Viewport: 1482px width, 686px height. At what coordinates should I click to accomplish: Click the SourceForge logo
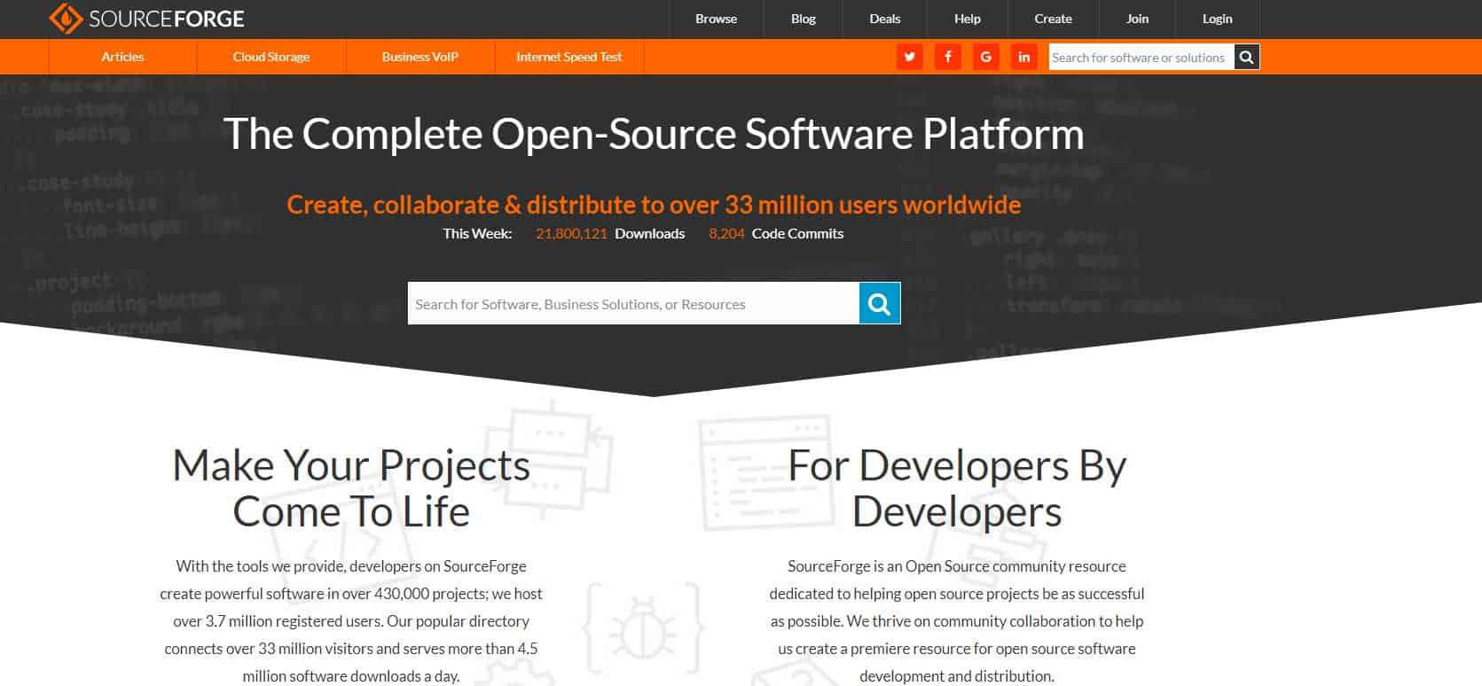pyautogui.click(x=146, y=19)
